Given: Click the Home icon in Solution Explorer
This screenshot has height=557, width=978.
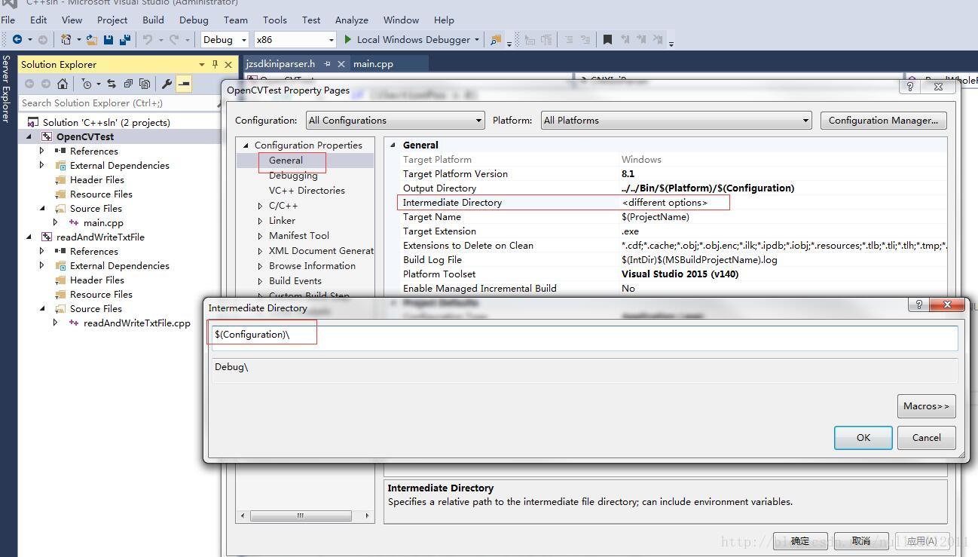Looking at the screenshot, I should [63, 84].
